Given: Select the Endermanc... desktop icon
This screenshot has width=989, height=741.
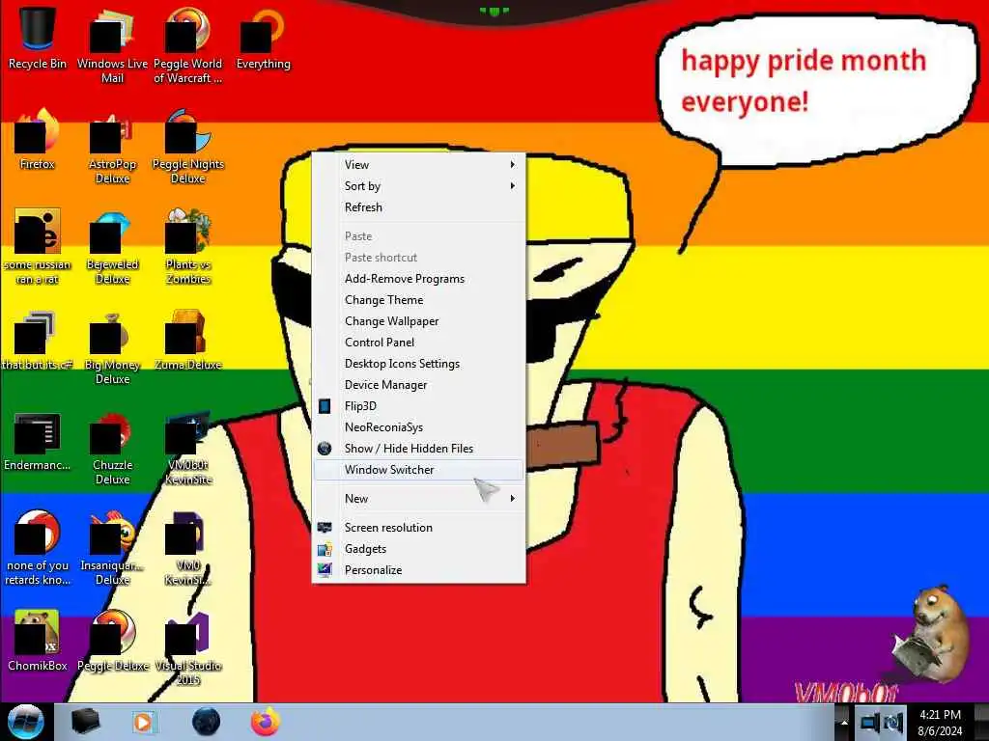Looking at the screenshot, I should (38, 442).
